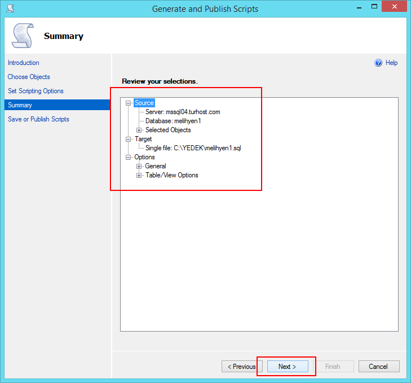The image size is (411, 383).
Task: Open the Help link
Action: pos(391,63)
